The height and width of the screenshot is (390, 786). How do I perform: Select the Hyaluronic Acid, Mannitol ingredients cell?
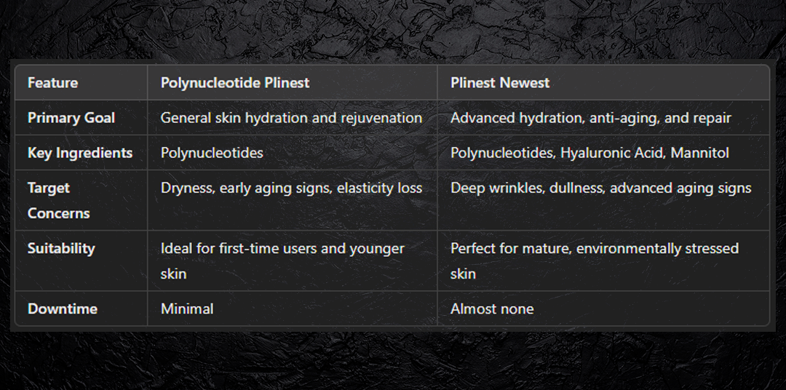click(x=589, y=153)
